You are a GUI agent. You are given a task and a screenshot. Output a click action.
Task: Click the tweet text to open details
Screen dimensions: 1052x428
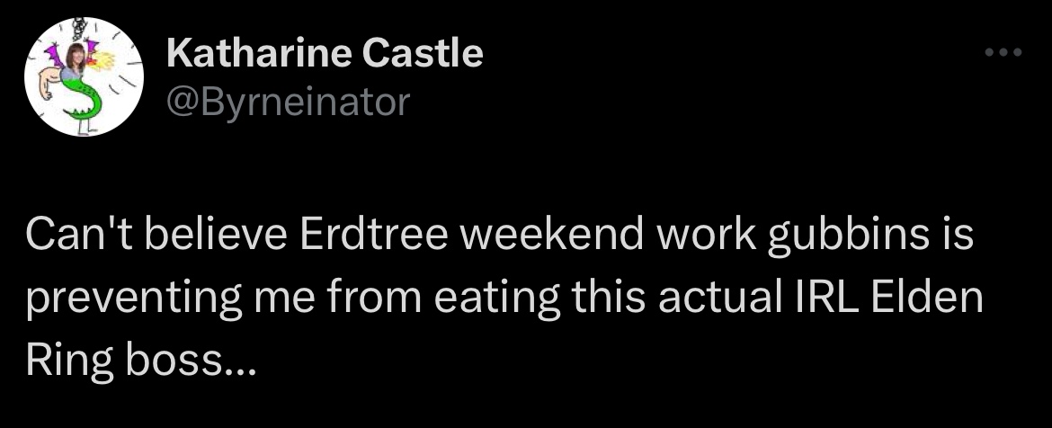(x=504, y=299)
